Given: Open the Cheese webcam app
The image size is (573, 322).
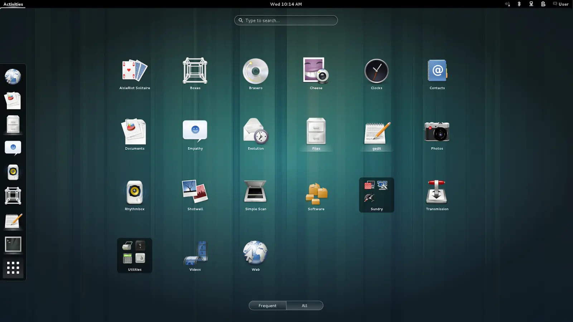Looking at the screenshot, I should [x=316, y=74].
